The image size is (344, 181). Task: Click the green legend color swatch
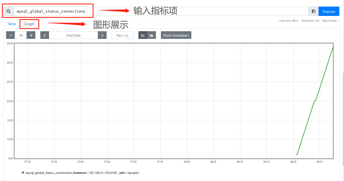click(x=23, y=173)
